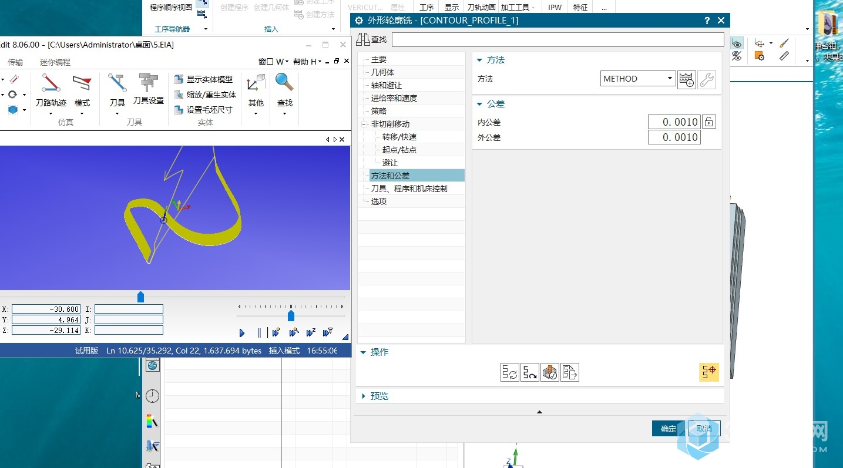Screen dimensions: 843x468
Task: Open the IPW tab in NX ribbon
Action: (x=555, y=7)
